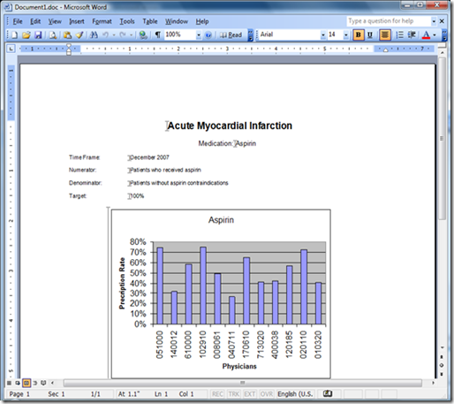This screenshot has width=454, height=404.
Task: Toggle REC macro recording in status bar
Action: 217,394
